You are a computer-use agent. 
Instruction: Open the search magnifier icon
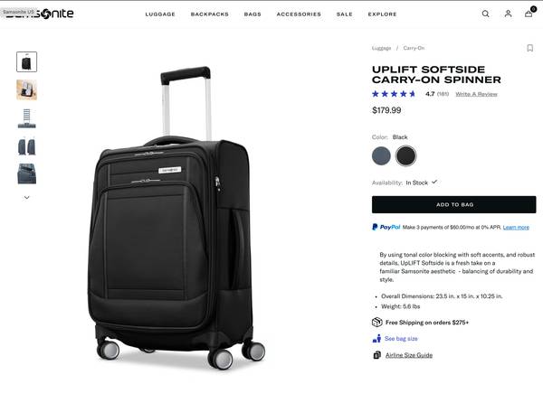tap(485, 14)
